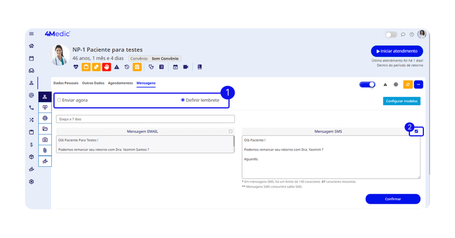Open the stethoscope icon in patient toolbar
Image resolution: width=455 pixels, height=238 pixels.
(151, 67)
